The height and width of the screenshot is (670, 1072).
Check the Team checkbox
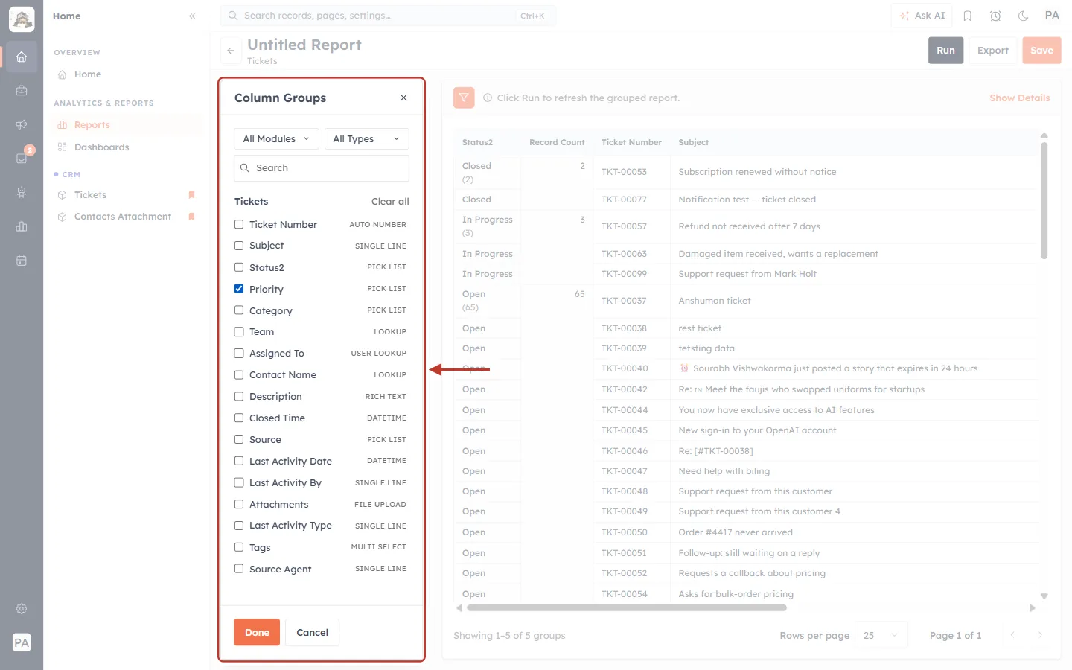(239, 332)
